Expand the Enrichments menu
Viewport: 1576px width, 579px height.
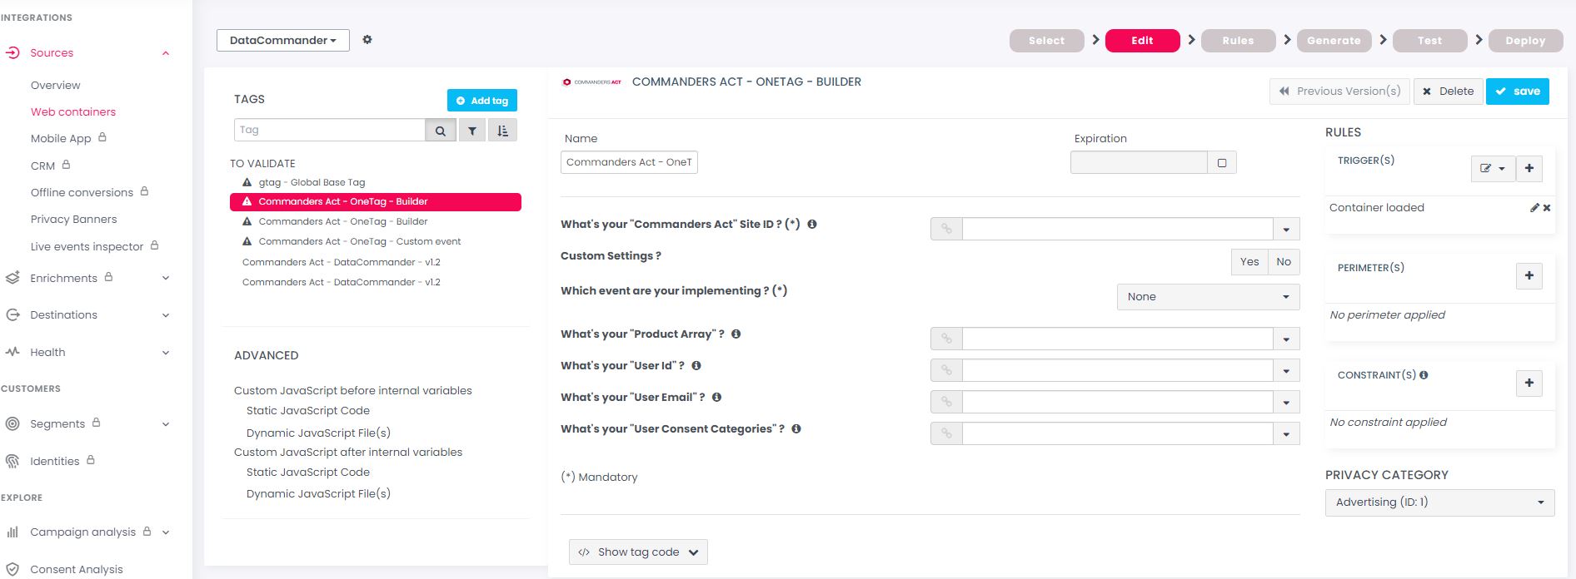166,278
